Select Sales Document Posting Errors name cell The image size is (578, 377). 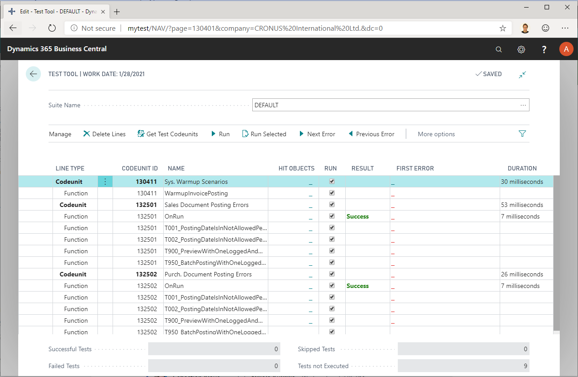[216, 205]
